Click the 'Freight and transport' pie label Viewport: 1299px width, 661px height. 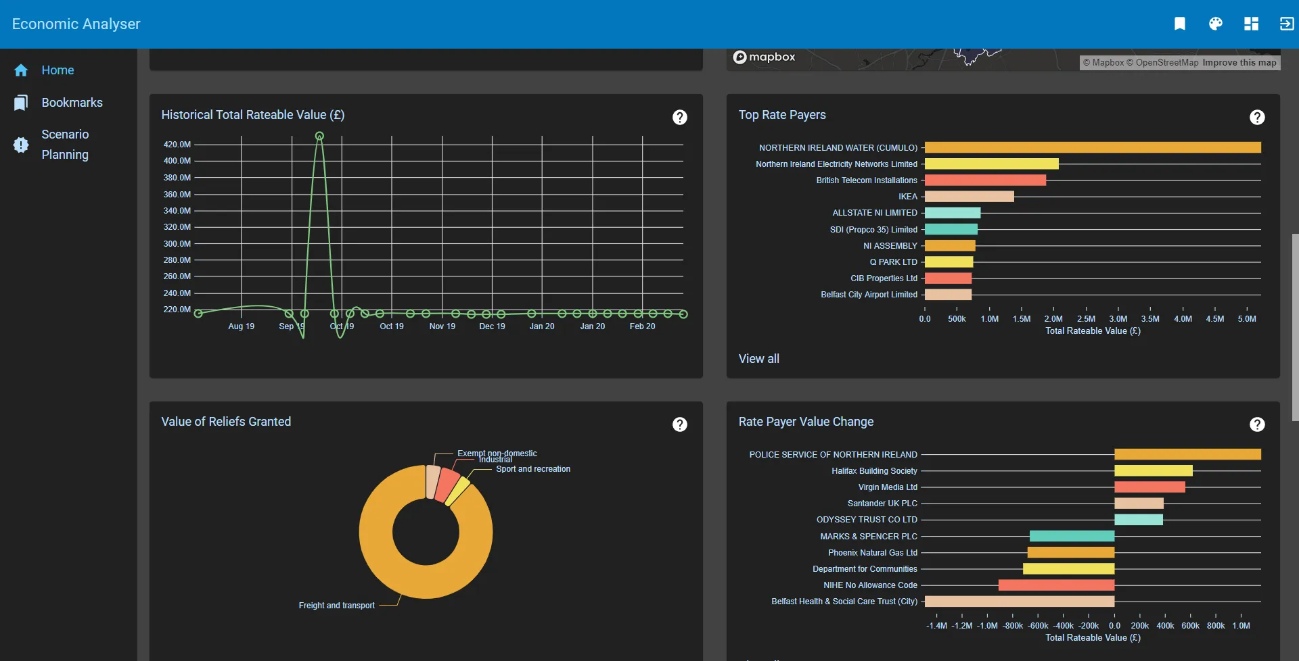click(x=337, y=606)
